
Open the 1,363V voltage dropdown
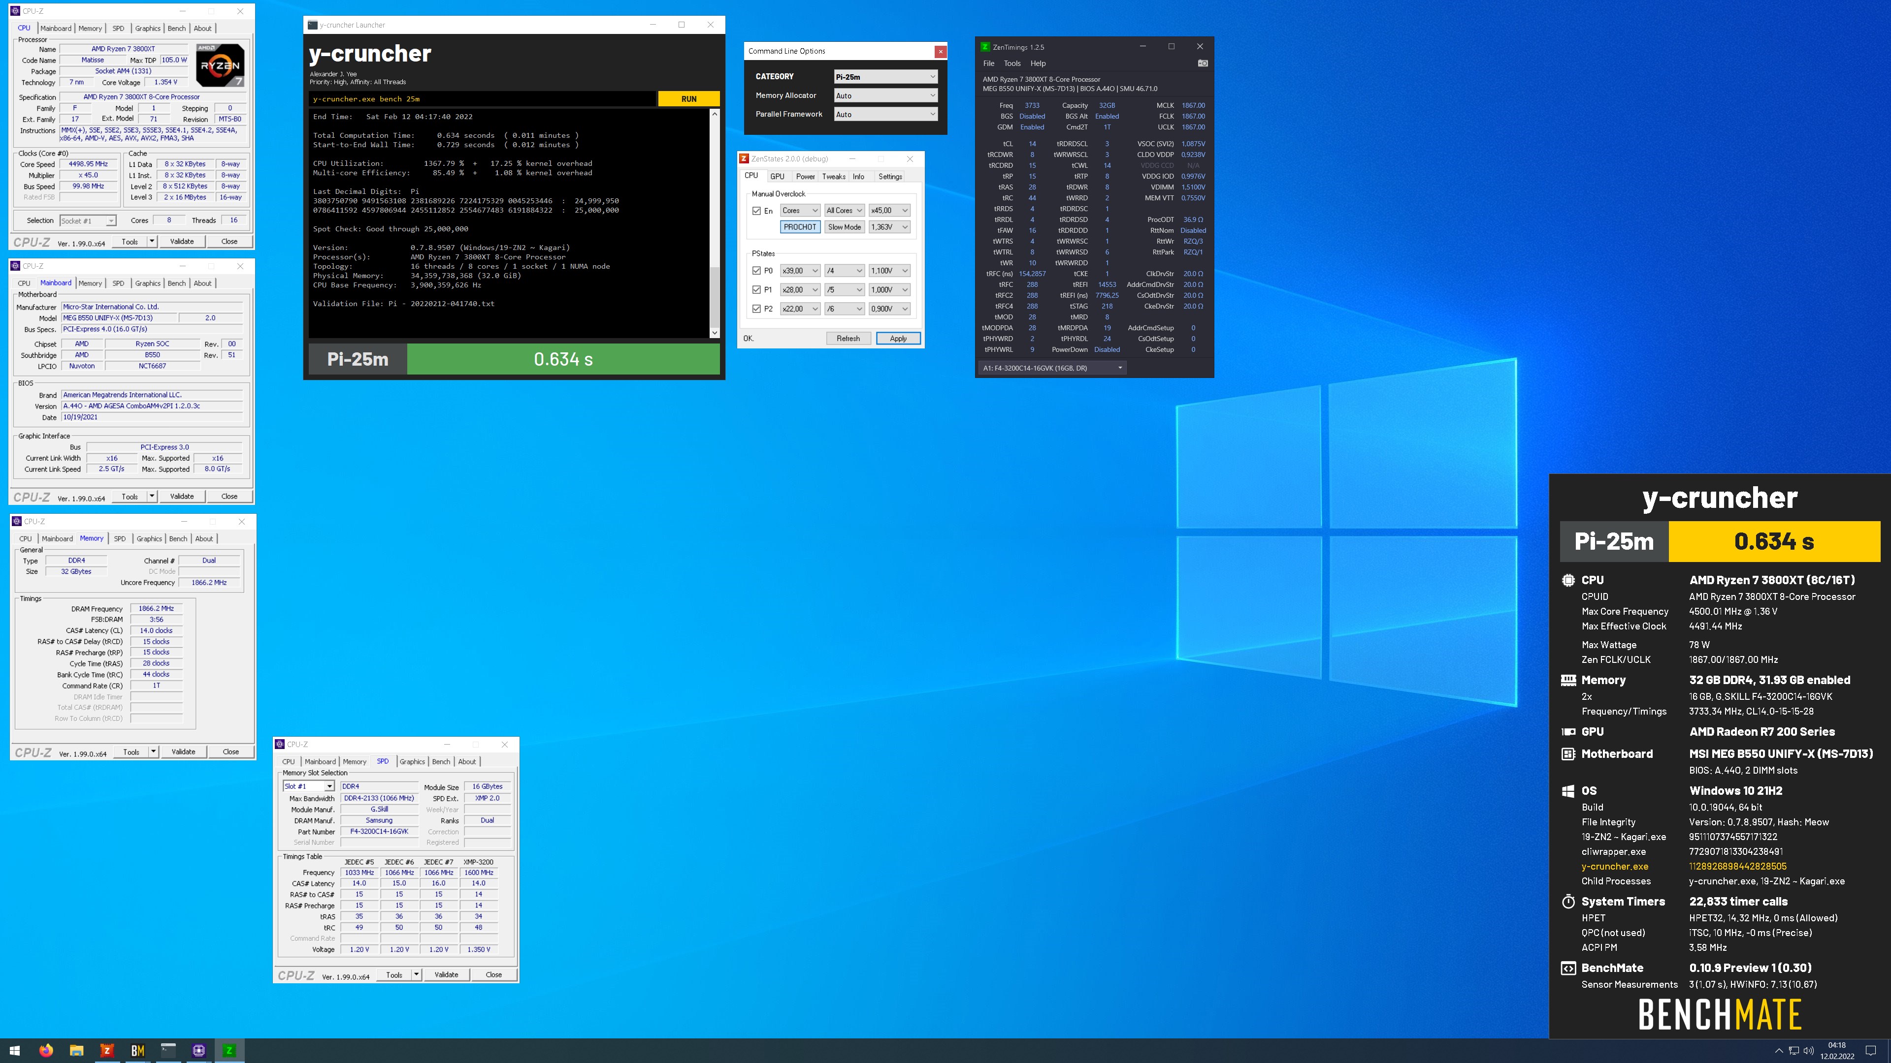890,227
